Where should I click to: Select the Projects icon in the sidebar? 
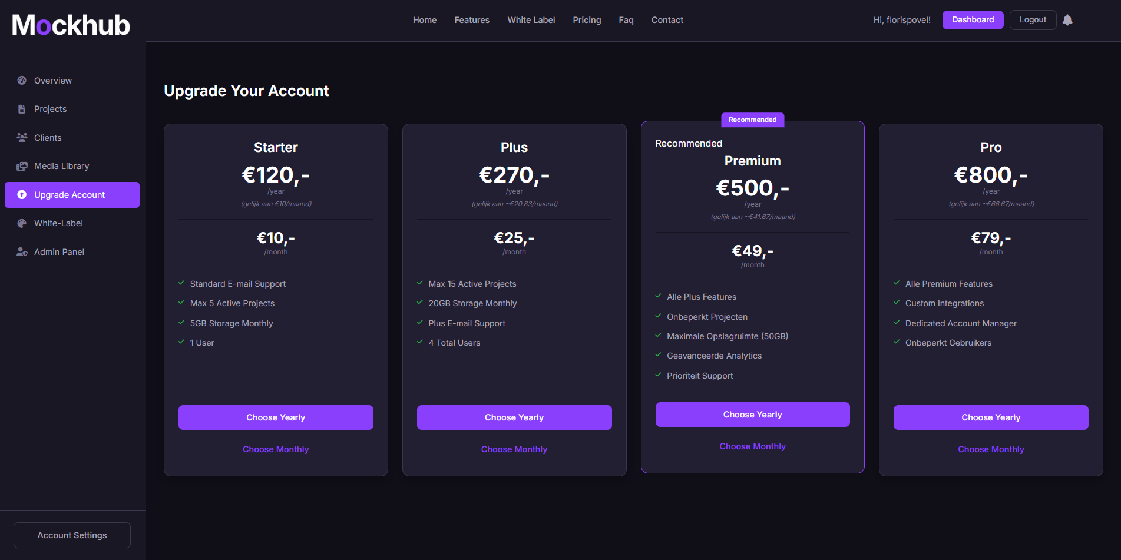pos(22,109)
